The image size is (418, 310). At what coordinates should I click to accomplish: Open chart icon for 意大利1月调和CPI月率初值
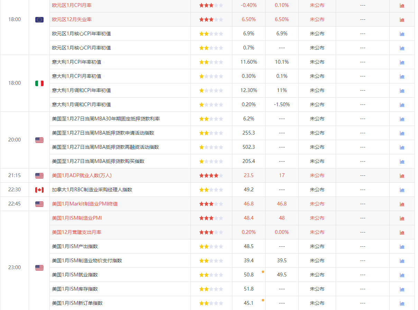[402, 105]
